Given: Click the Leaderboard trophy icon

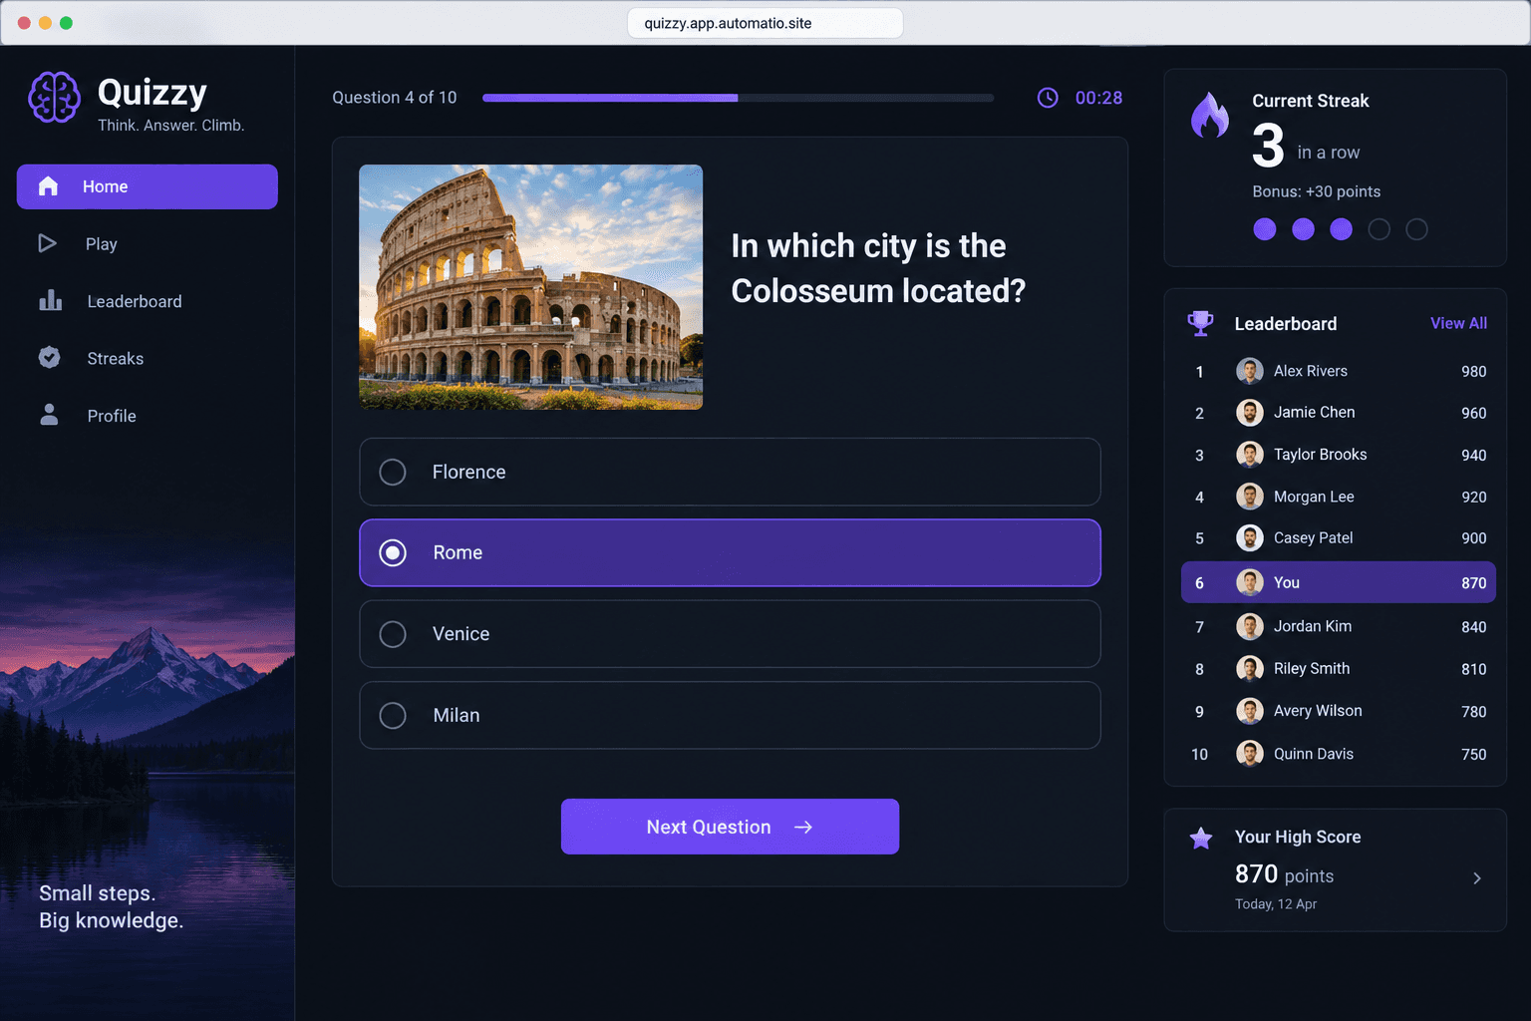Looking at the screenshot, I should click(1201, 323).
